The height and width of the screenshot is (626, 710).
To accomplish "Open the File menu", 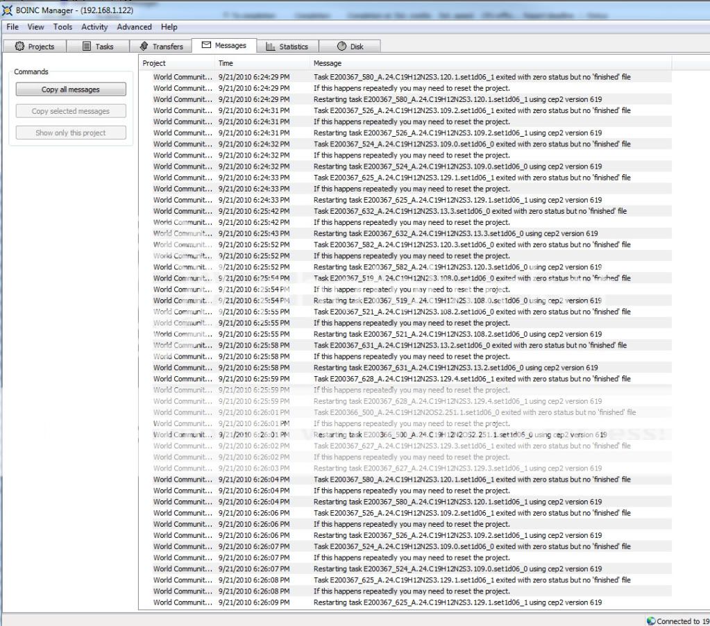I will [x=12, y=27].
